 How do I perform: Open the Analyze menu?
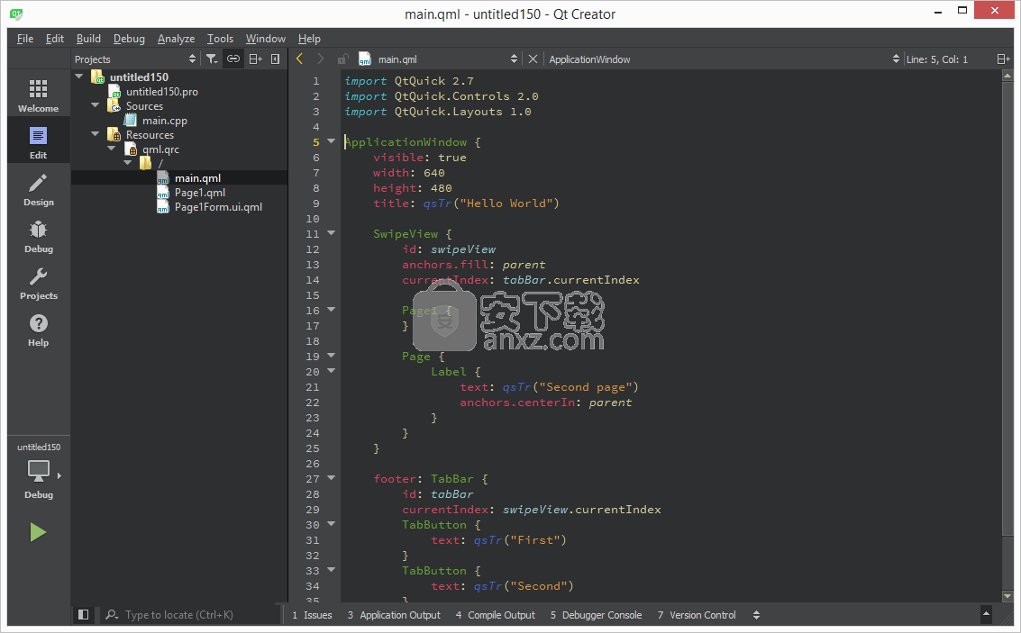point(176,39)
